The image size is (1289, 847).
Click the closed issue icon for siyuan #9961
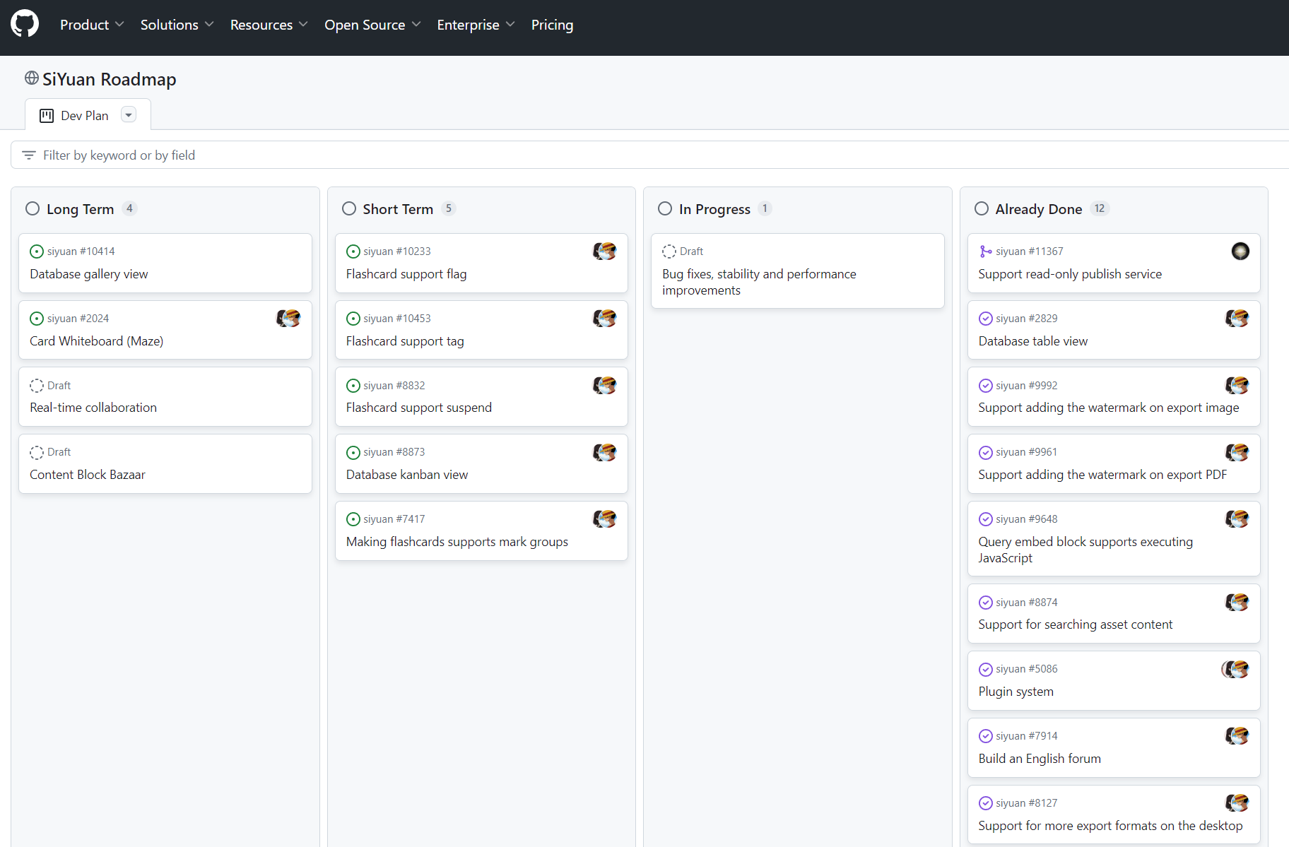pos(986,452)
